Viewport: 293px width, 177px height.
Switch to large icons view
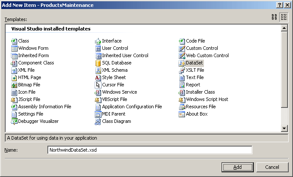(274, 17)
